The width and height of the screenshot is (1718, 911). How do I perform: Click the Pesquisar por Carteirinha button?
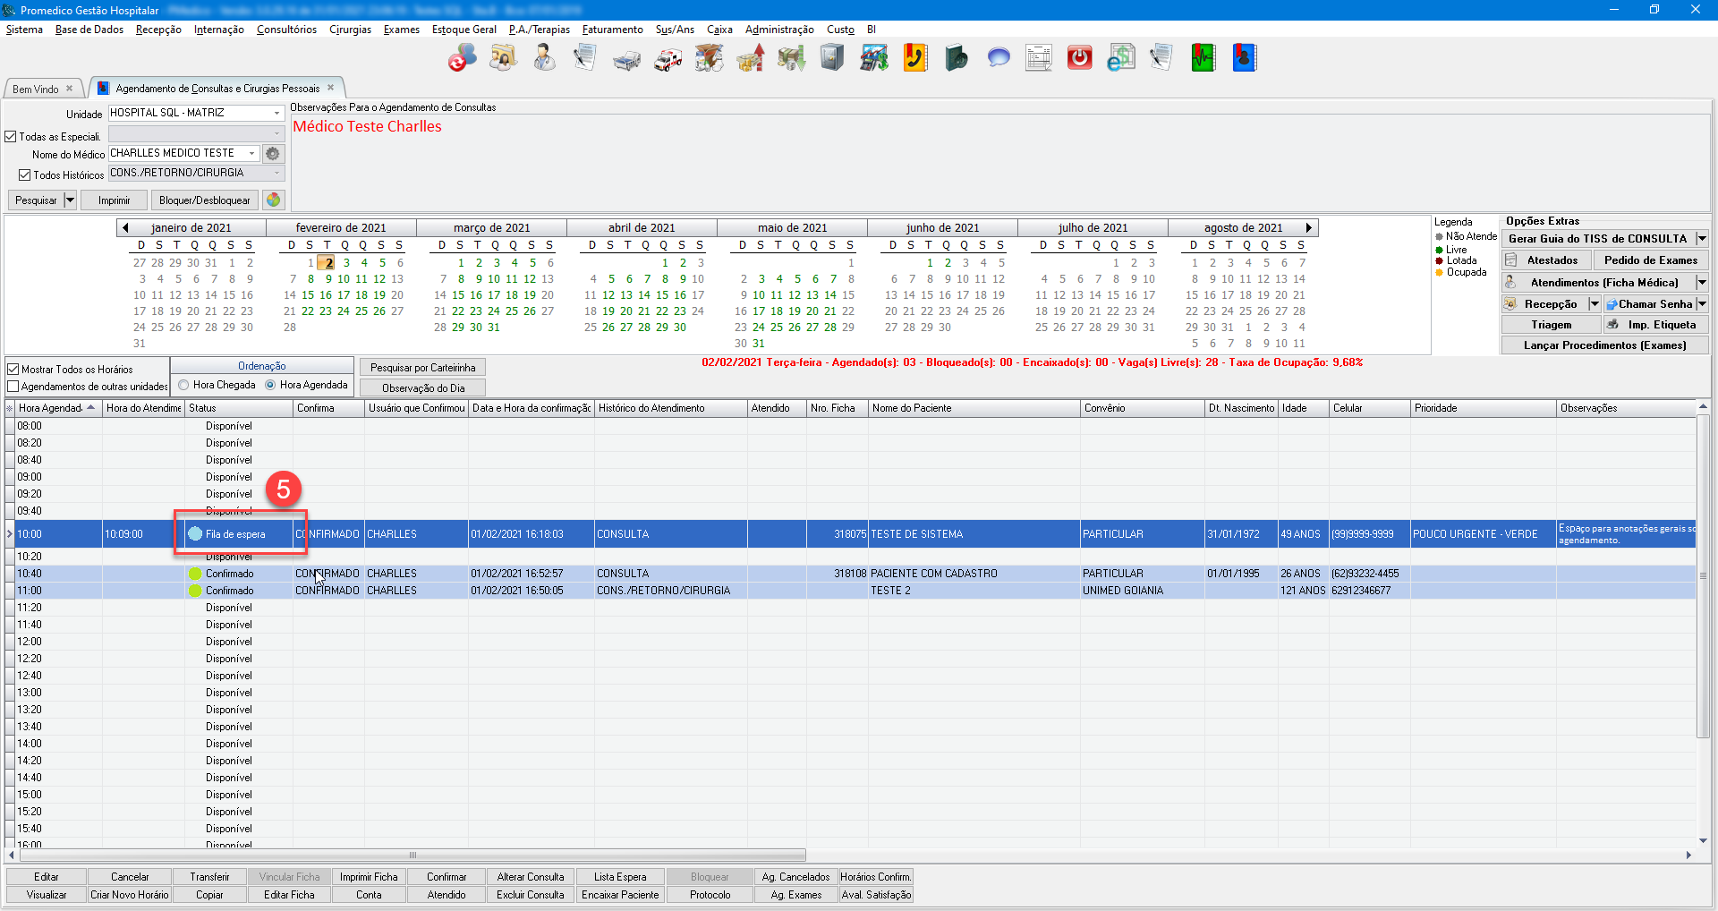pos(422,368)
